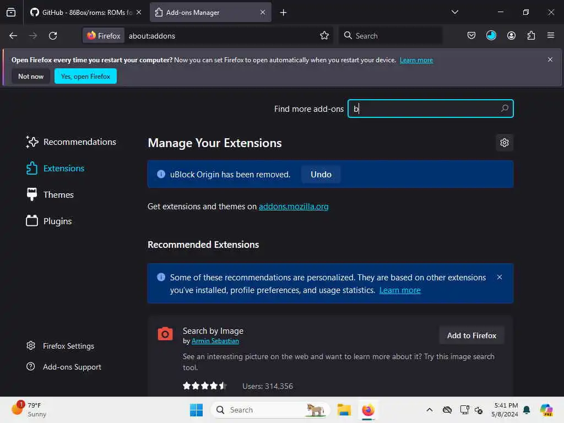Open the application hamburger menu
This screenshot has width=564, height=423.
[x=551, y=36]
